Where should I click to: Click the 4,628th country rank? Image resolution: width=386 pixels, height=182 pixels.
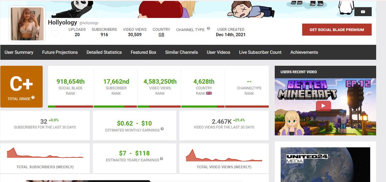[204, 81]
